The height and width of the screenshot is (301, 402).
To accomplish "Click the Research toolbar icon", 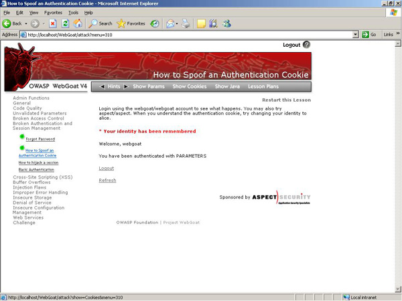I will click(x=213, y=23).
